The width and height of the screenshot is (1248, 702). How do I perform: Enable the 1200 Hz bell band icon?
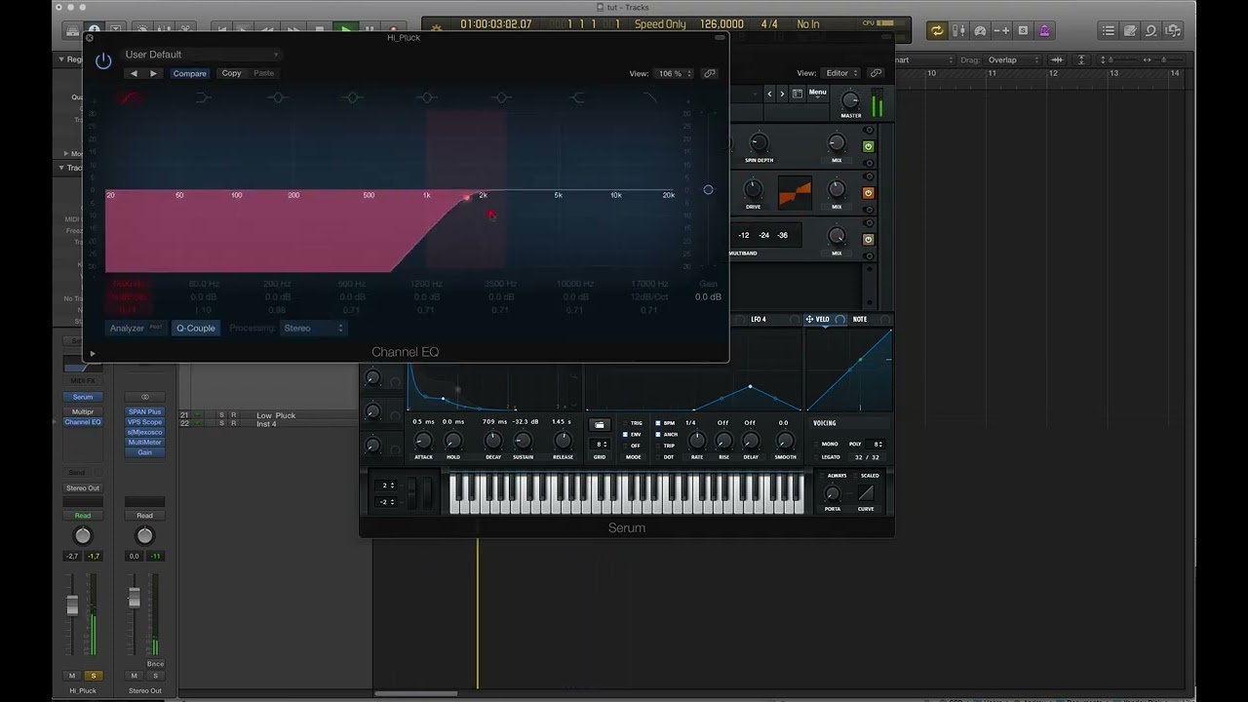click(x=427, y=97)
